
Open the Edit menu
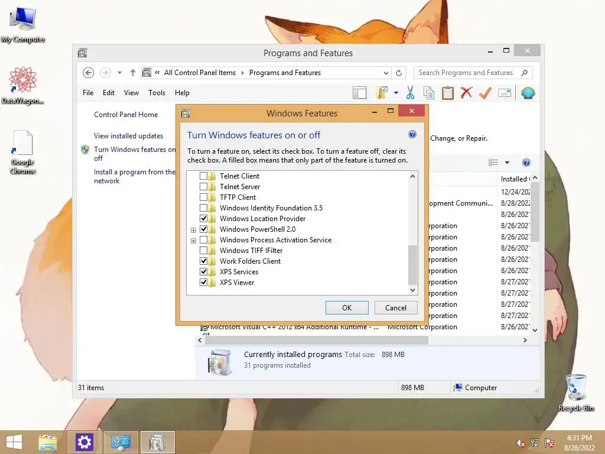tap(109, 93)
